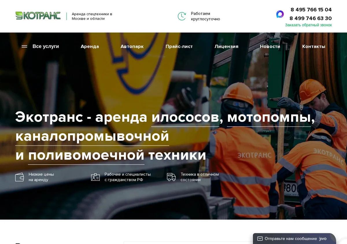Viewport: 347px width, 244px height.
Task: Click the wallet icon for low prices
Action: (x=19, y=177)
